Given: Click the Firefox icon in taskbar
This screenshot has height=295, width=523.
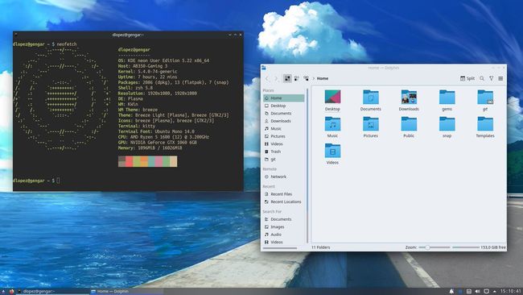Looking at the screenshot, I should coord(12,291).
